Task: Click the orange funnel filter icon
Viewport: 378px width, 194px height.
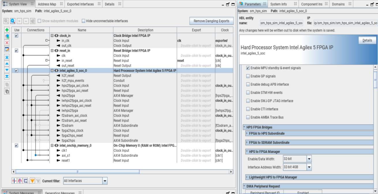Action: (x=32, y=181)
